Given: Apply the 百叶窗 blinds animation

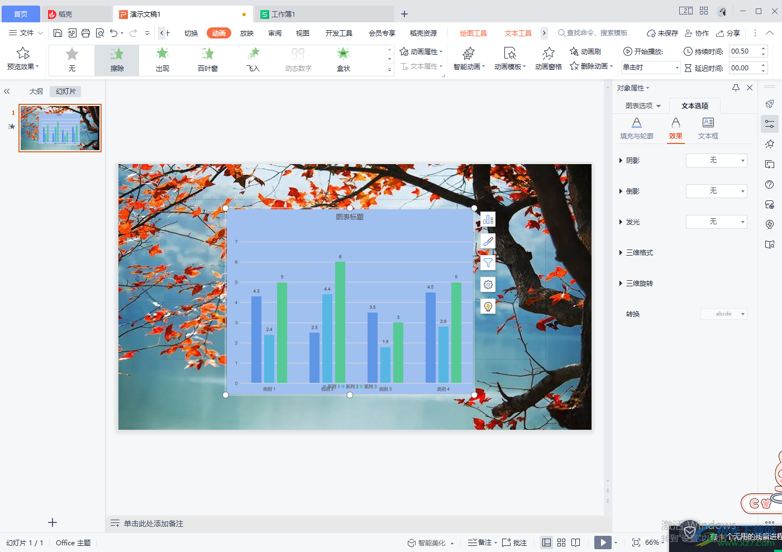Looking at the screenshot, I should (208, 60).
